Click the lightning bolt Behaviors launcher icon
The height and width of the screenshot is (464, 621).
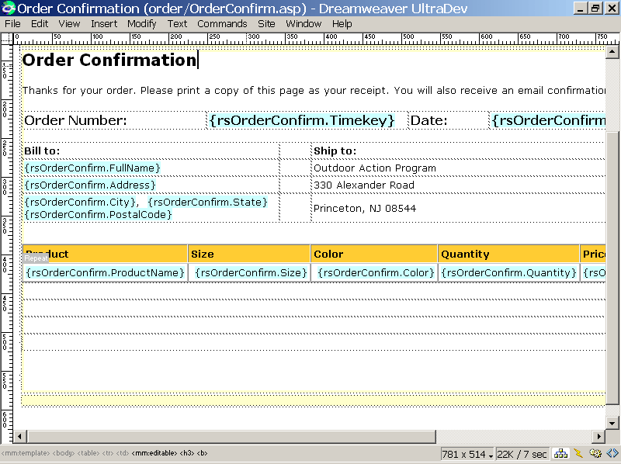pos(578,454)
